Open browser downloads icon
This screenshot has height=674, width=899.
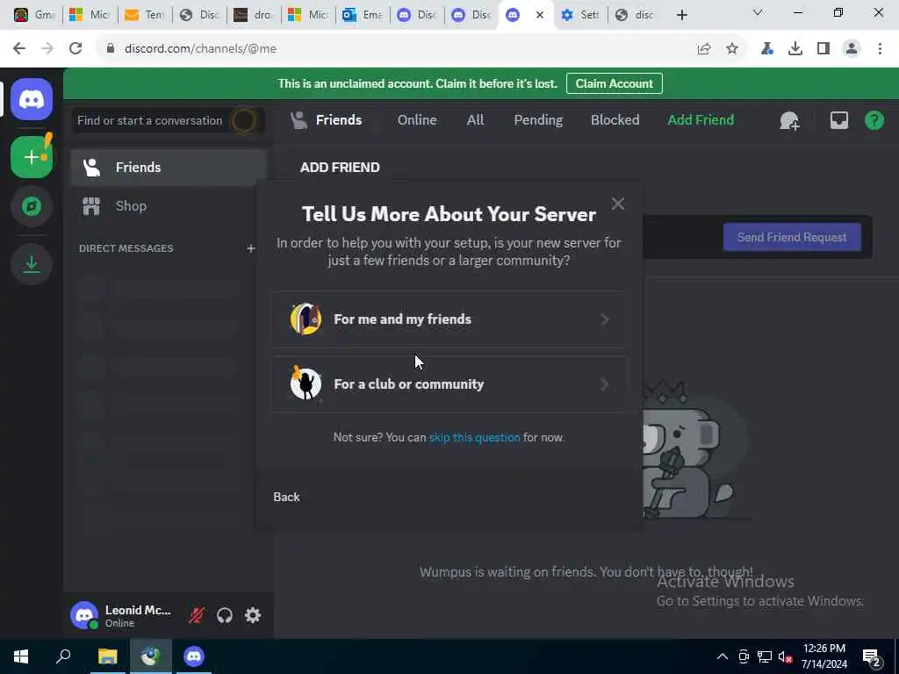795,49
